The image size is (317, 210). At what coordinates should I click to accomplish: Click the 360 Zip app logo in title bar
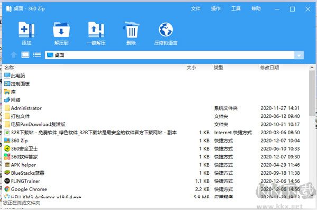click(x=9, y=8)
